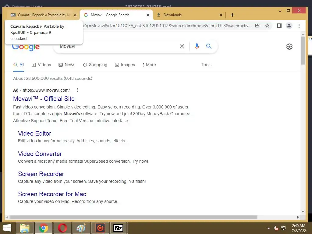Open Paint from the taskbar
Image resolution: width=312 pixels, height=234 pixels.
81,228
